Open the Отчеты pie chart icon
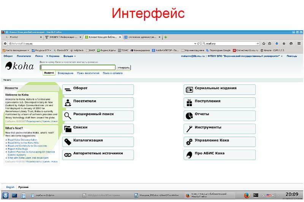Screen dimensions: 304x202 (189, 116)
